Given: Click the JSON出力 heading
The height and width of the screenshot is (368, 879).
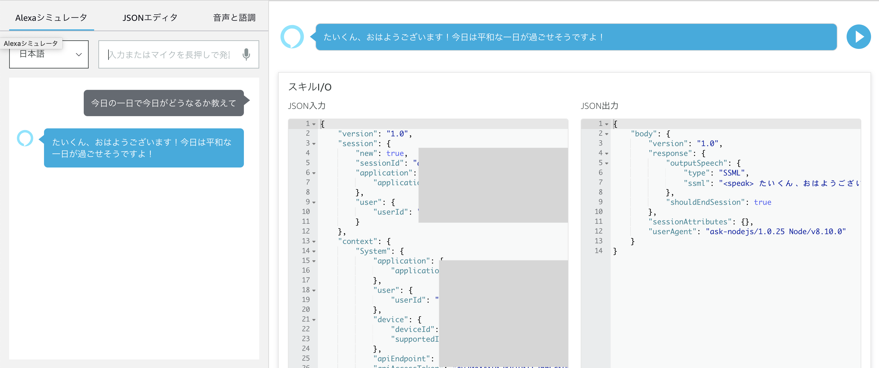Looking at the screenshot, I should (x=600, y=106).
